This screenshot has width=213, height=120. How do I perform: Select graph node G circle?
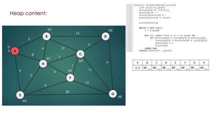[113, 94]
